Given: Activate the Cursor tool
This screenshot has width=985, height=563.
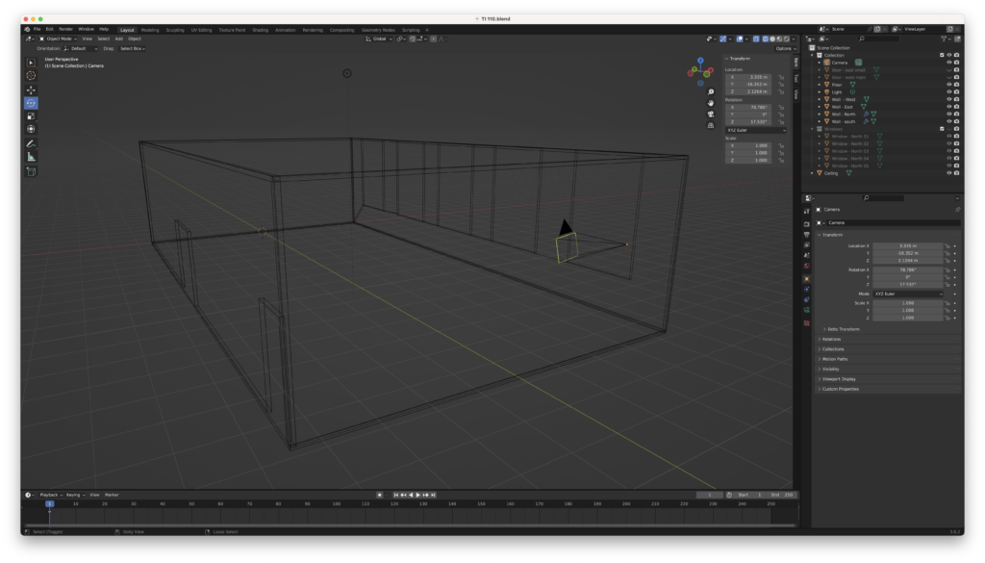Looking at the screenshot, I should [31, 75].
